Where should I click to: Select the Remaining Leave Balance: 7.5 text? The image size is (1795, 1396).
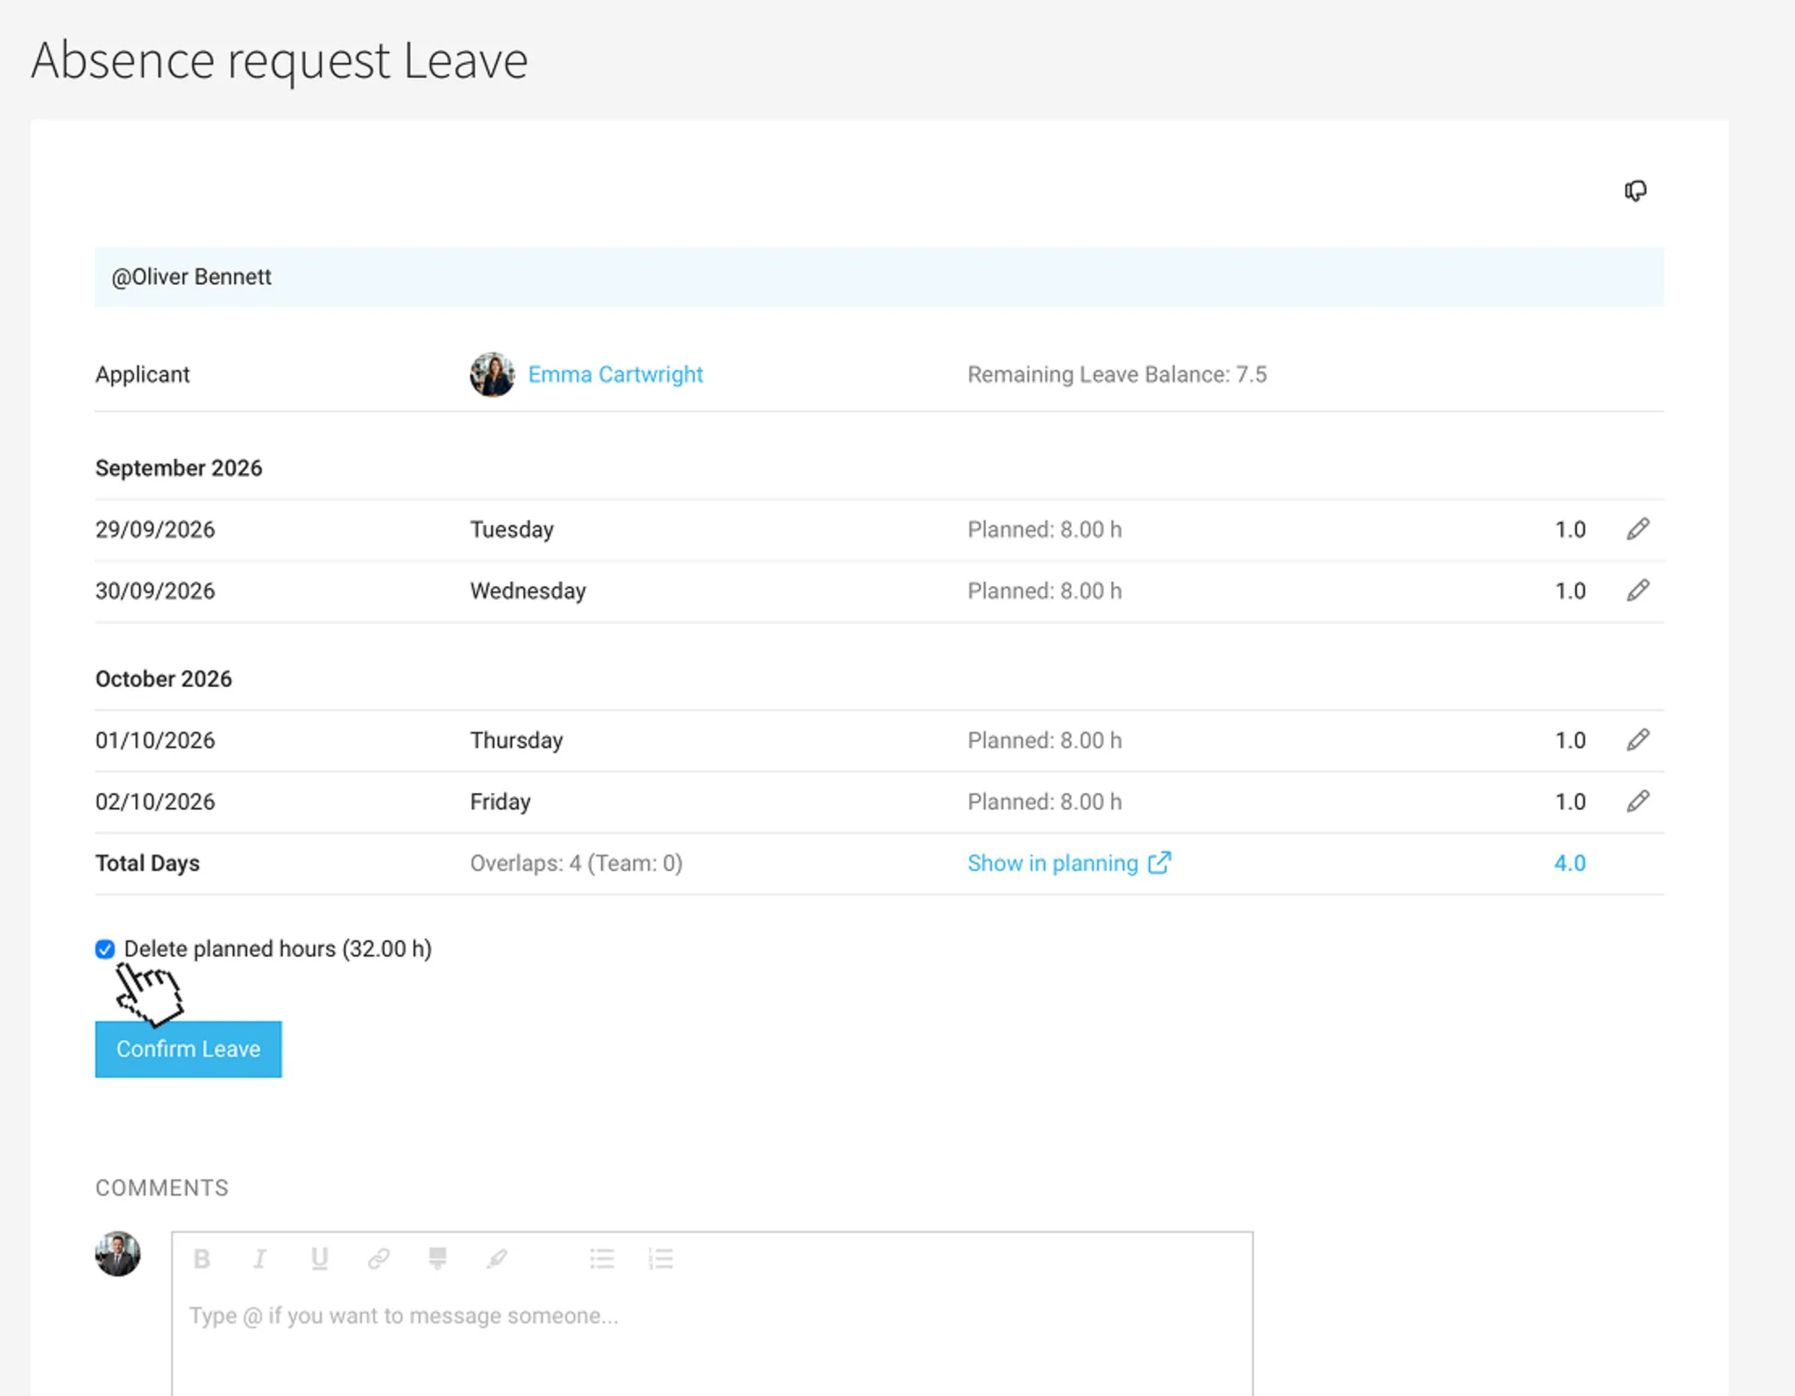[x=1117, y=374]
